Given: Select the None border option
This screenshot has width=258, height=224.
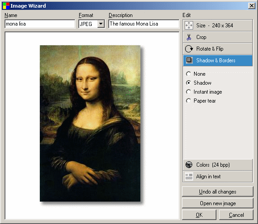Looking at the screenshot, I should coord(189,74).
